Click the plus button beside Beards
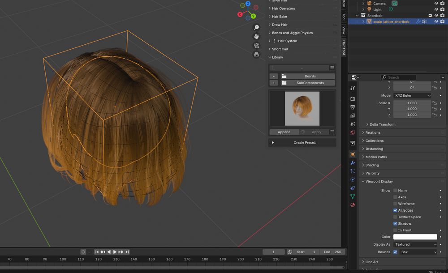 (x=274, y=76)
